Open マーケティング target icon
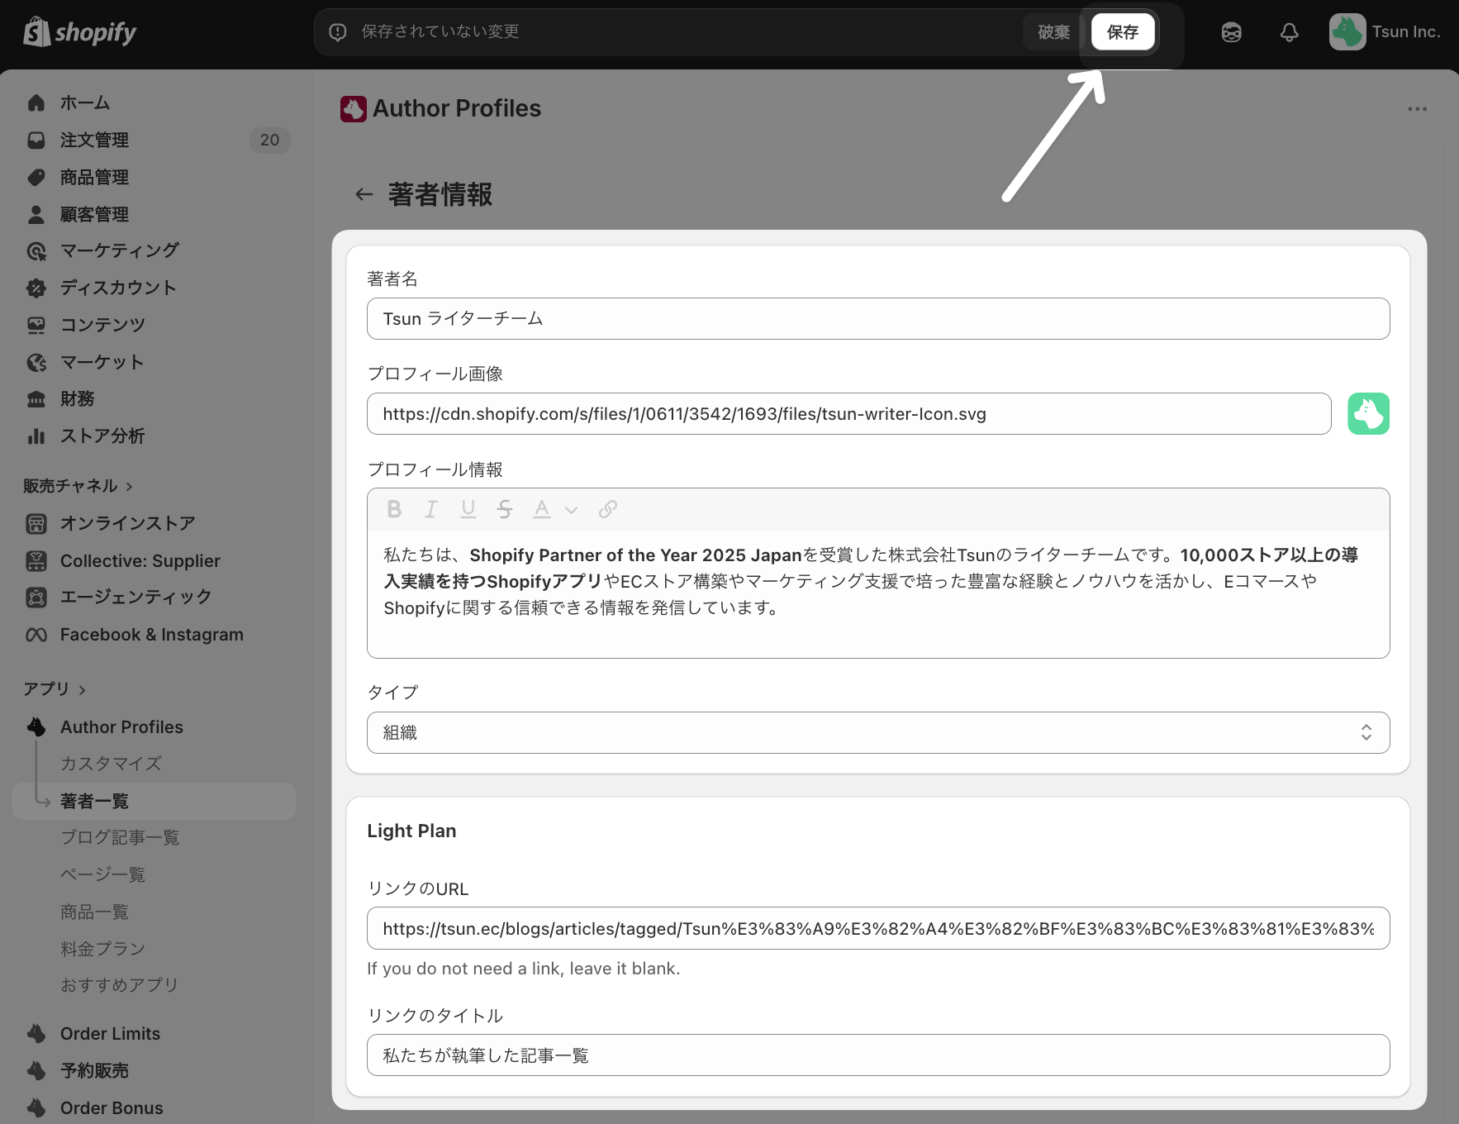The height and width of the screenshot is (1124, 1459). (36, 250)
